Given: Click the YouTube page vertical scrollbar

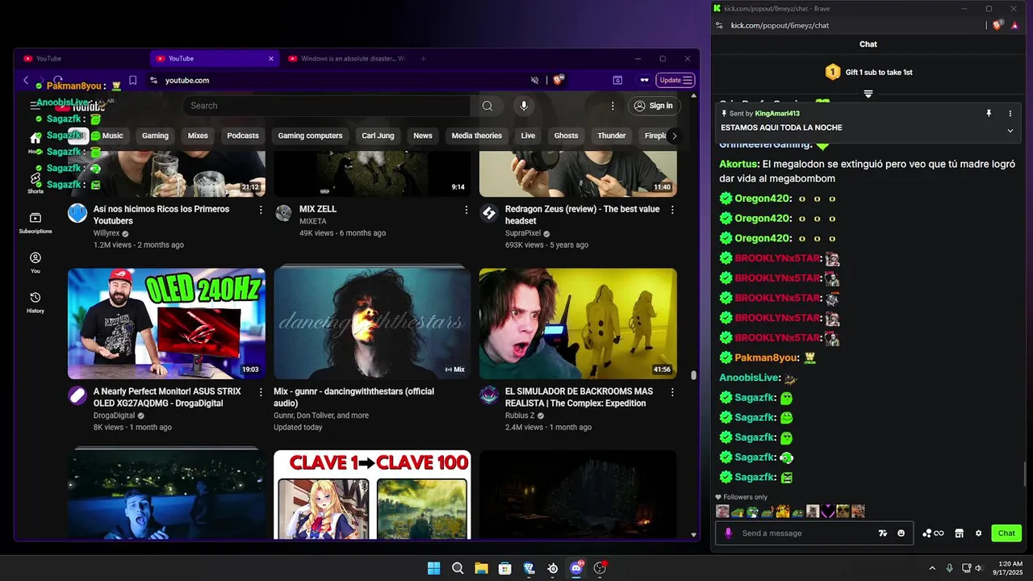Looking at the screenshot, I should (x=693, y=375).
